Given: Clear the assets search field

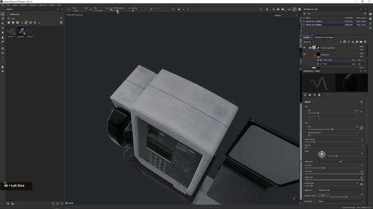Looking at the screenshot, I should pos(61,18).
